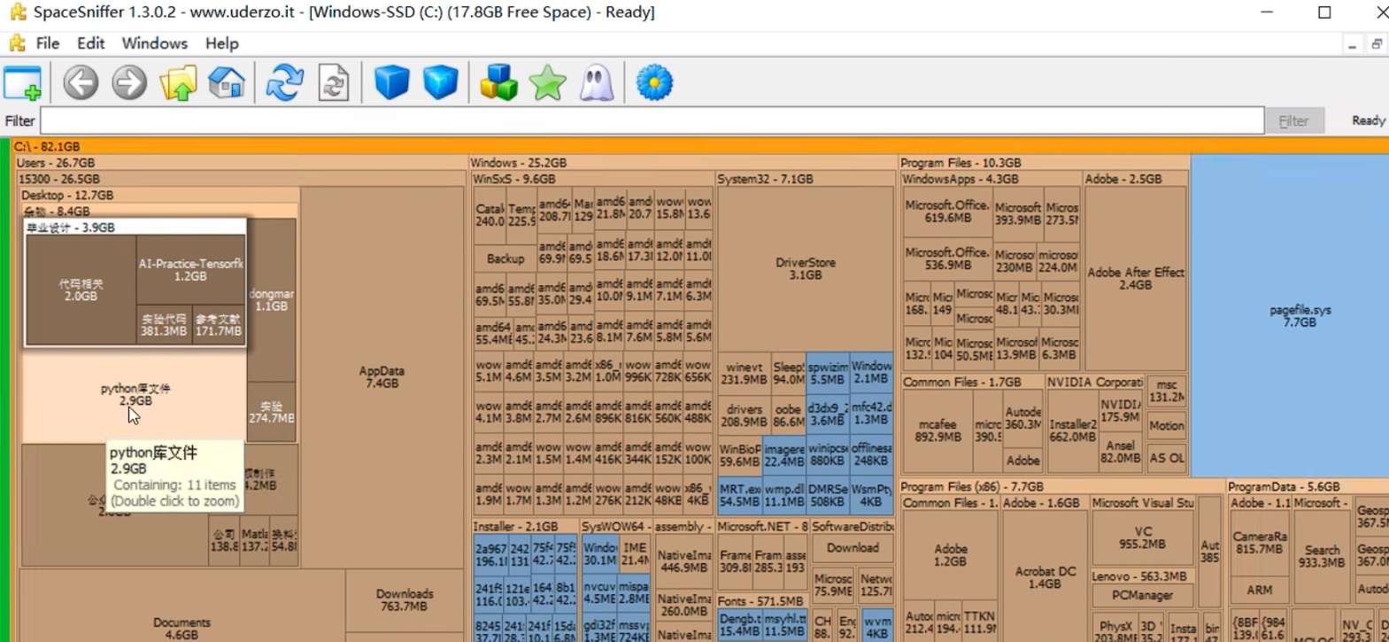Screen dimensions: 1389x642
Task: Click the PCManager block under Lenovo
Action: point(1142,595)
